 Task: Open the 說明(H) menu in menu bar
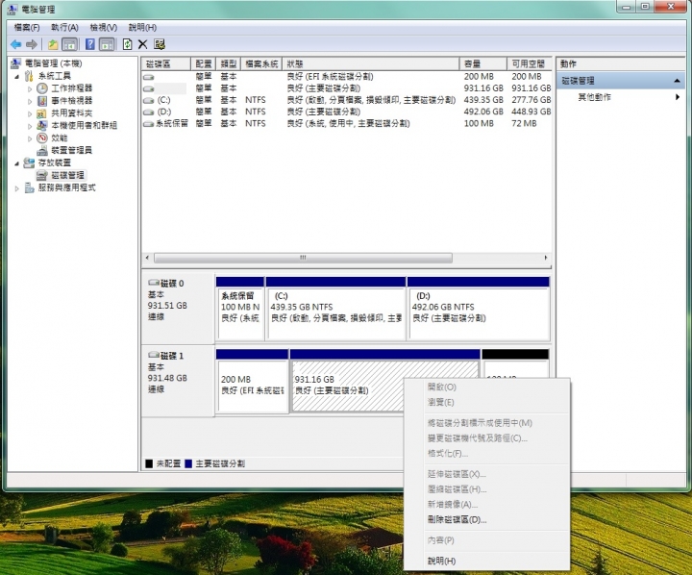tap(142, 27)
